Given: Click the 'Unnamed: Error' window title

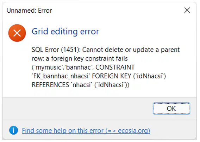Looking at the screenshot, I should click(x=29, y=11).
